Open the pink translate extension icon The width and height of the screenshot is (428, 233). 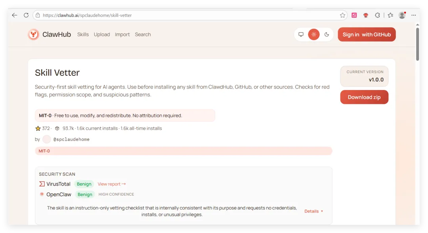click(354, 15)
